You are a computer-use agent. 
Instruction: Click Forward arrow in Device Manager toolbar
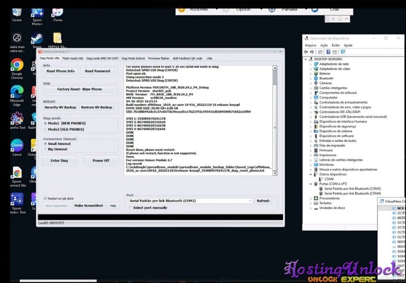click(312, 52)
